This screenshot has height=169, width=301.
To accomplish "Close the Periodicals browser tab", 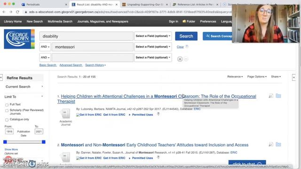I will [66, 4].
